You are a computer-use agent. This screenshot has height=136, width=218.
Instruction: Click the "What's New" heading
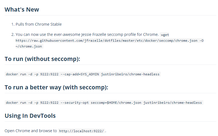pyautogui.click(x=22, y=10)
